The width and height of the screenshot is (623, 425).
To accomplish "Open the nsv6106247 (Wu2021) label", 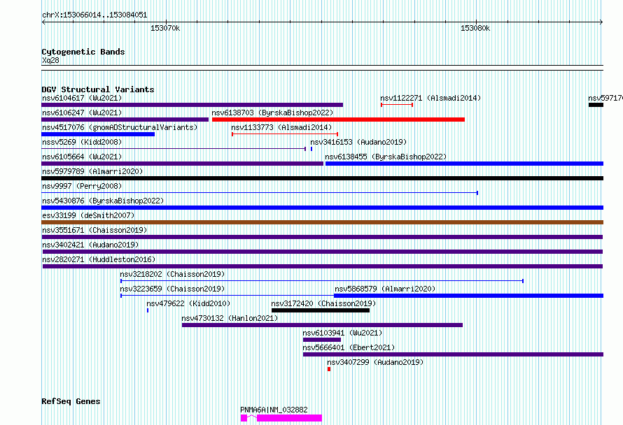I will tap(82, 113).
